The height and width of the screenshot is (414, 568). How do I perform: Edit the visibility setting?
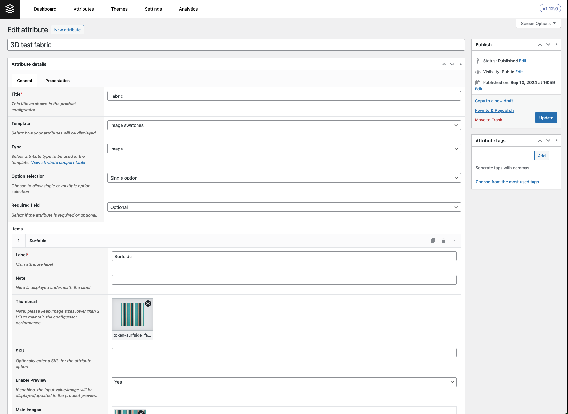coord(519,72)
